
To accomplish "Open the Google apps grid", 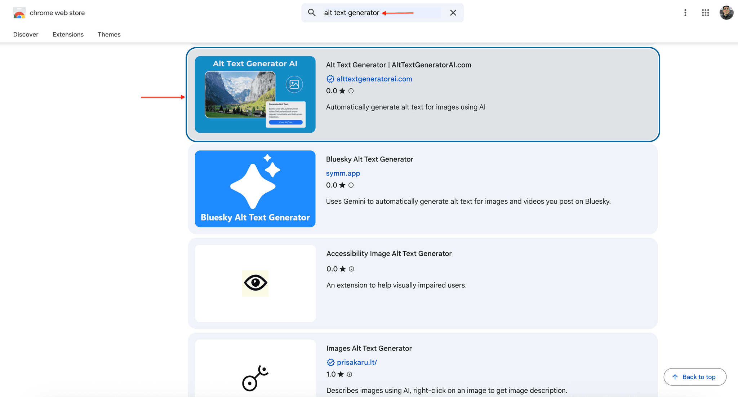I will [x=705, y=13].
